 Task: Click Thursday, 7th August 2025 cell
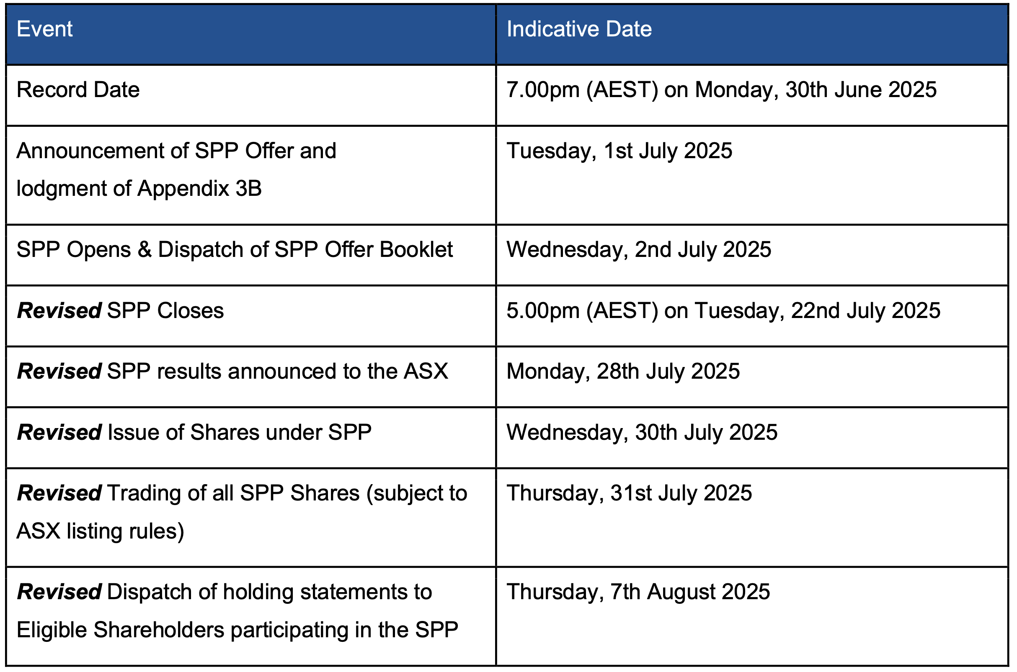point(752,617)
